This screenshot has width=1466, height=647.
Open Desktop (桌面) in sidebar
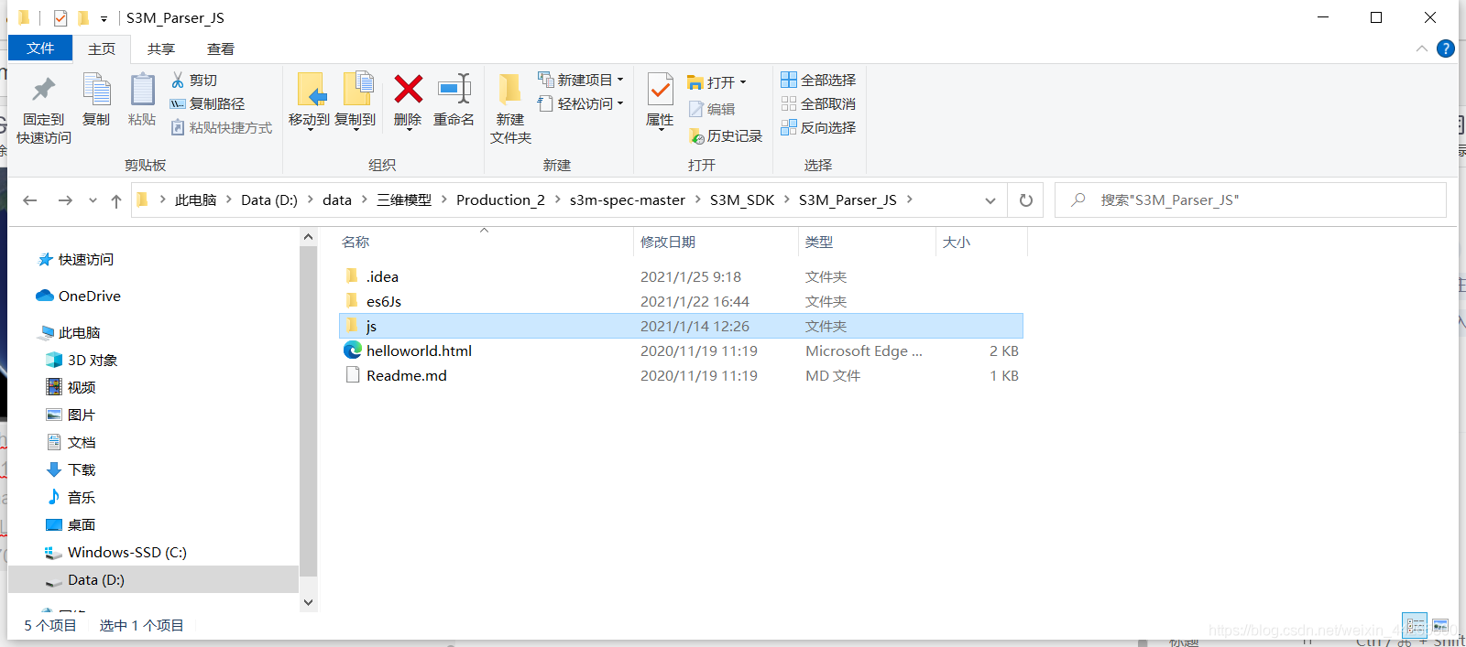coord(71,525)
